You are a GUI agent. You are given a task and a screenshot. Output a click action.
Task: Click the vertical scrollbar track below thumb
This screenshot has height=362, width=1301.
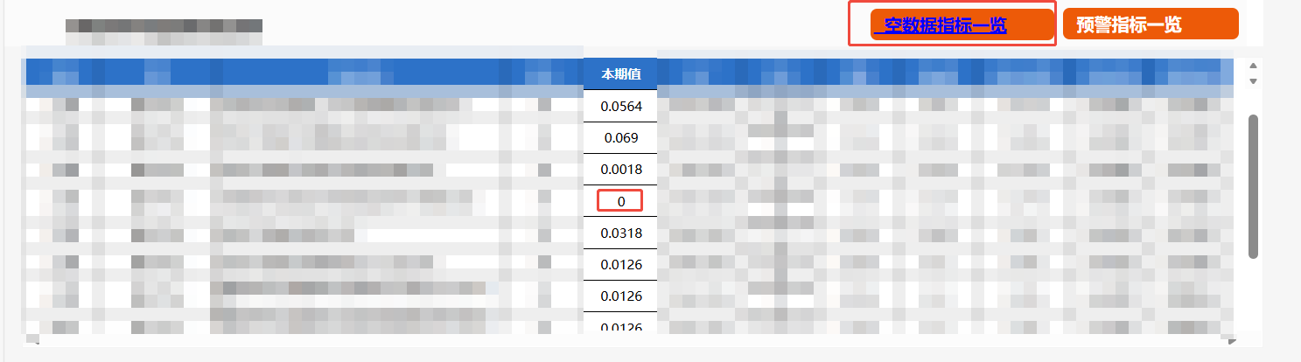click(x=1253, y=297)
